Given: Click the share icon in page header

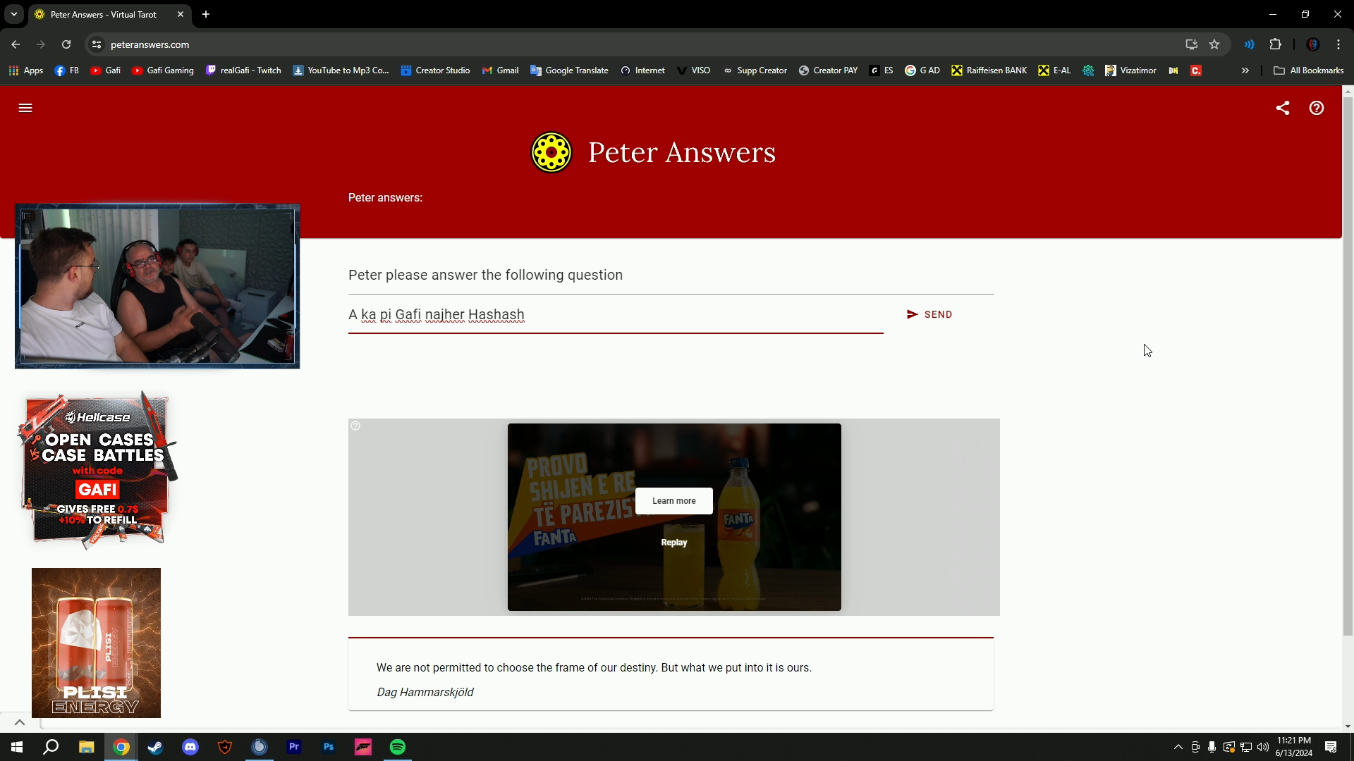Looking at the screenshot, I should (1283, 108).
